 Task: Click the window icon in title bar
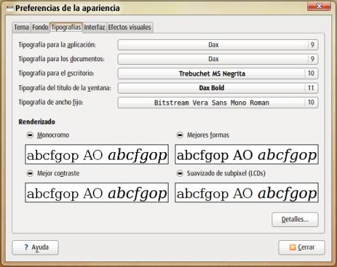pos(10,8)
